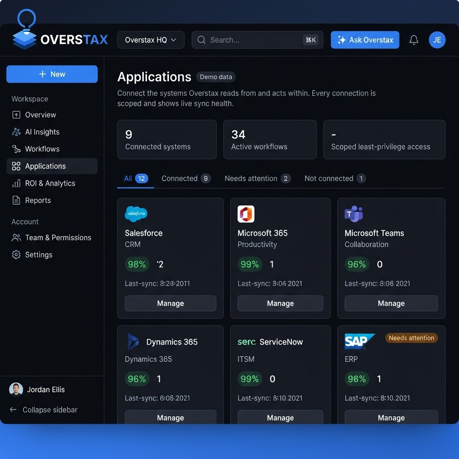The image size is (459, 459).
Task: Click Jordan Ellis profile photo
Action: tap(16, 390)
